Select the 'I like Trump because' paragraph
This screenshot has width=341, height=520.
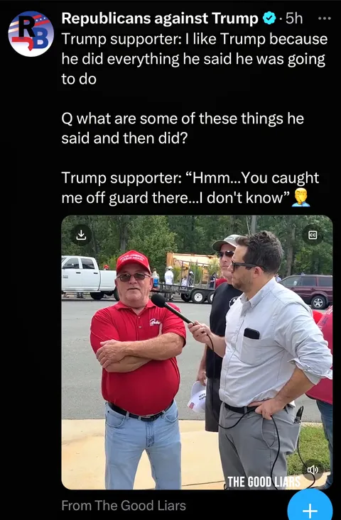[x=195, y=59]
